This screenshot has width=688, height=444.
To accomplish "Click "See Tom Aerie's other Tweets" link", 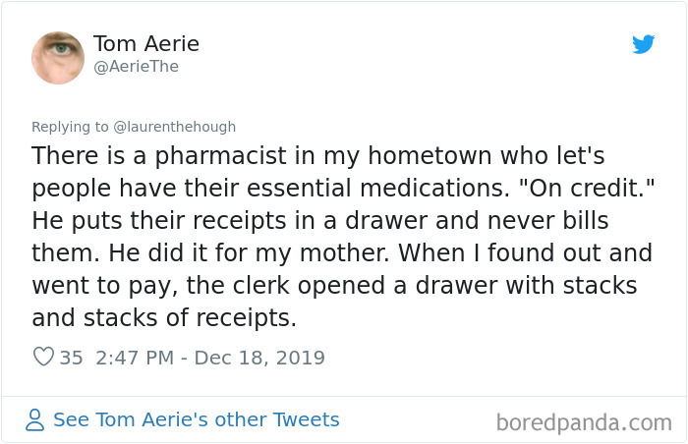I will coord(197,419).
